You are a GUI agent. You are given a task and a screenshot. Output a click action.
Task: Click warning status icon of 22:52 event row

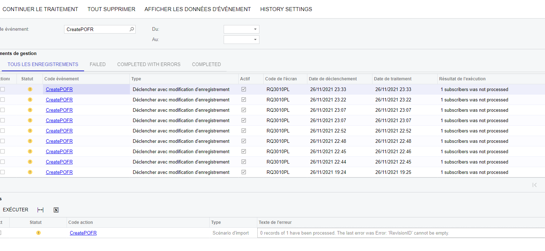tap(30, 131)
